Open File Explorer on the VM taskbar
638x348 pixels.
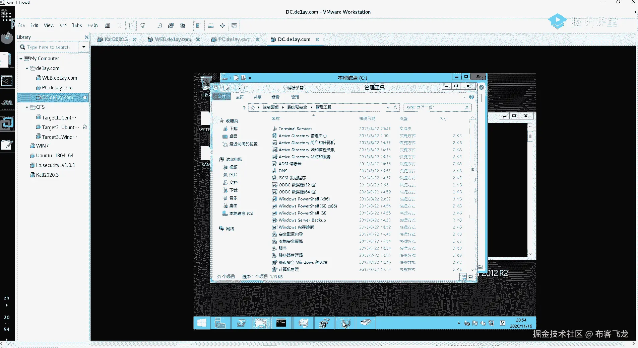click(261, 323)
